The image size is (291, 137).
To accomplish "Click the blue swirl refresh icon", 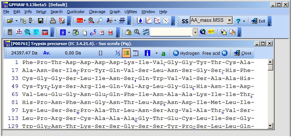I will 146,32.
